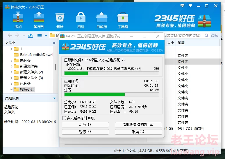Select the 已分类 tree item
Viewport: 225px width, 159px height.
[22, 84]
